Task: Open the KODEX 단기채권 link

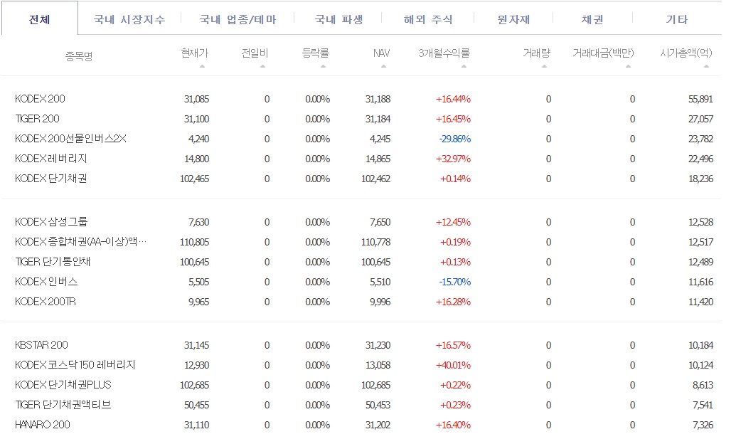Action: [50, 179]
